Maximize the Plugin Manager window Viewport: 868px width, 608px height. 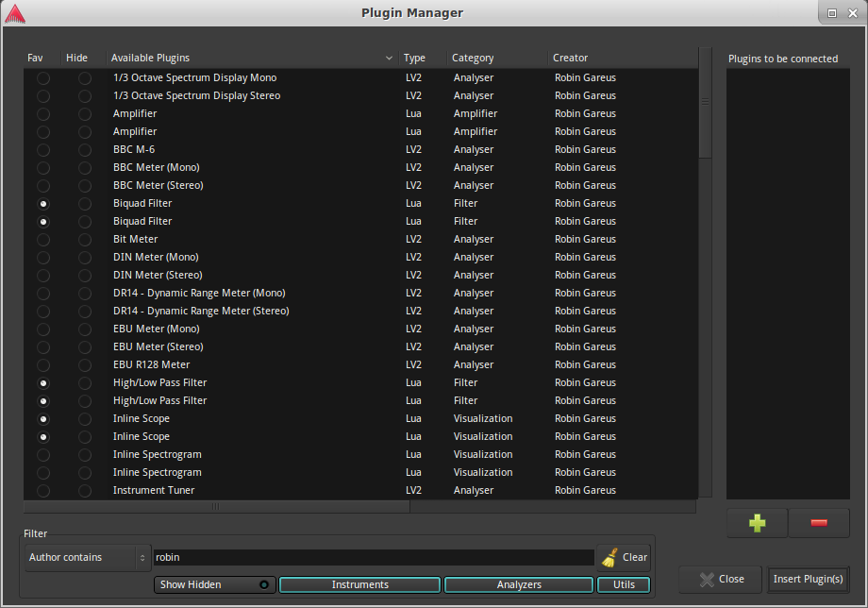click(832, 13)
